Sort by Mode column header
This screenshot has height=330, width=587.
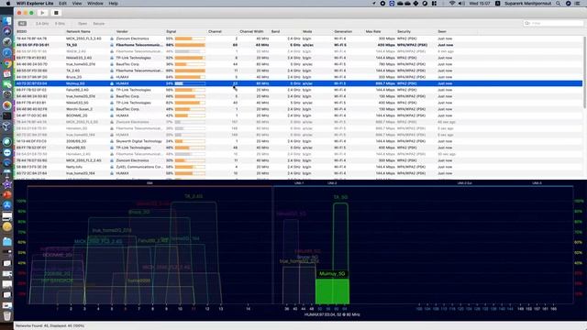click(307, 32)
